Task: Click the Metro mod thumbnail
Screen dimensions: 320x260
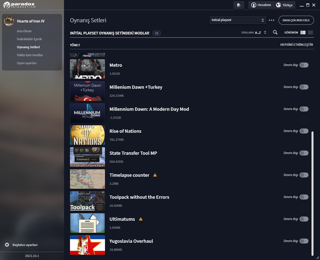Action: click(x=87, y=69)
